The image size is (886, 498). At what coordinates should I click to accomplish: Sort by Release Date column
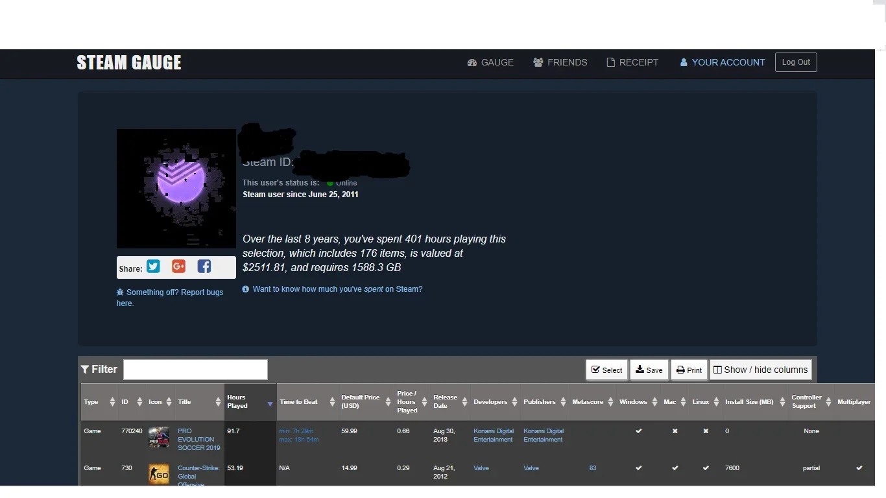(450, 402)
